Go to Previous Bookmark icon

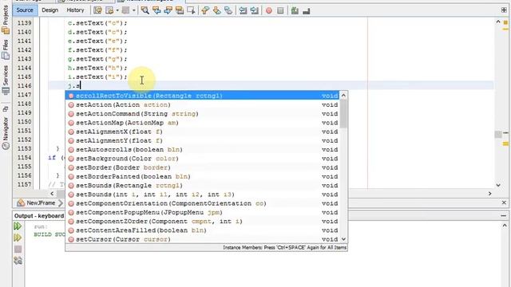click(205, 10)
